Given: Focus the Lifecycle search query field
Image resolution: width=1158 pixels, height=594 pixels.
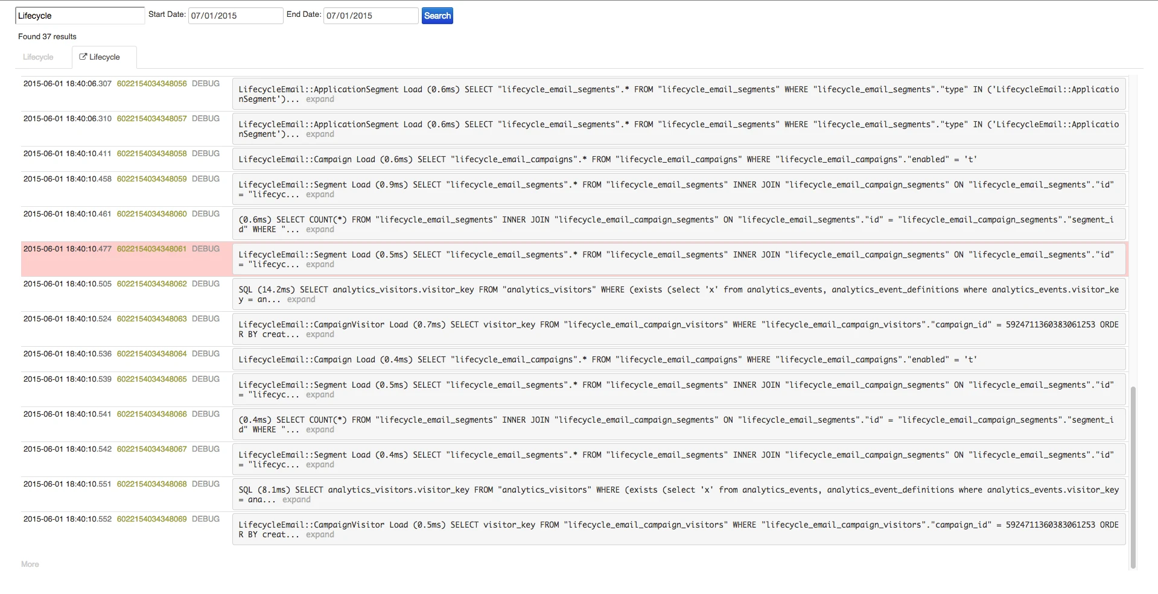Looking at the screenshot, I should 80,16.
